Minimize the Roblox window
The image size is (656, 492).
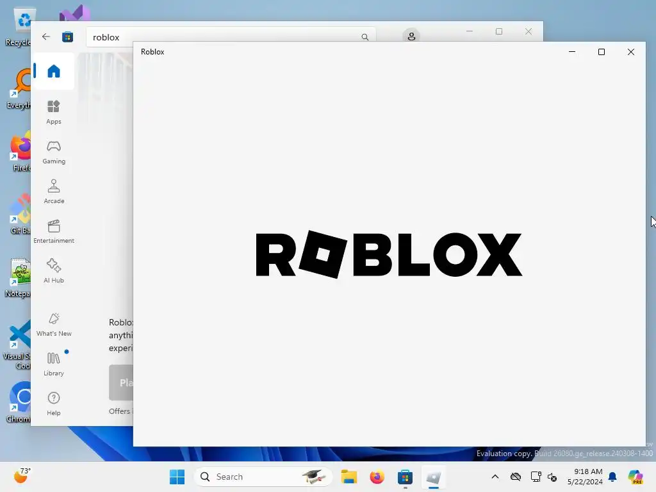pyautogui.click(x=572, y=52)
